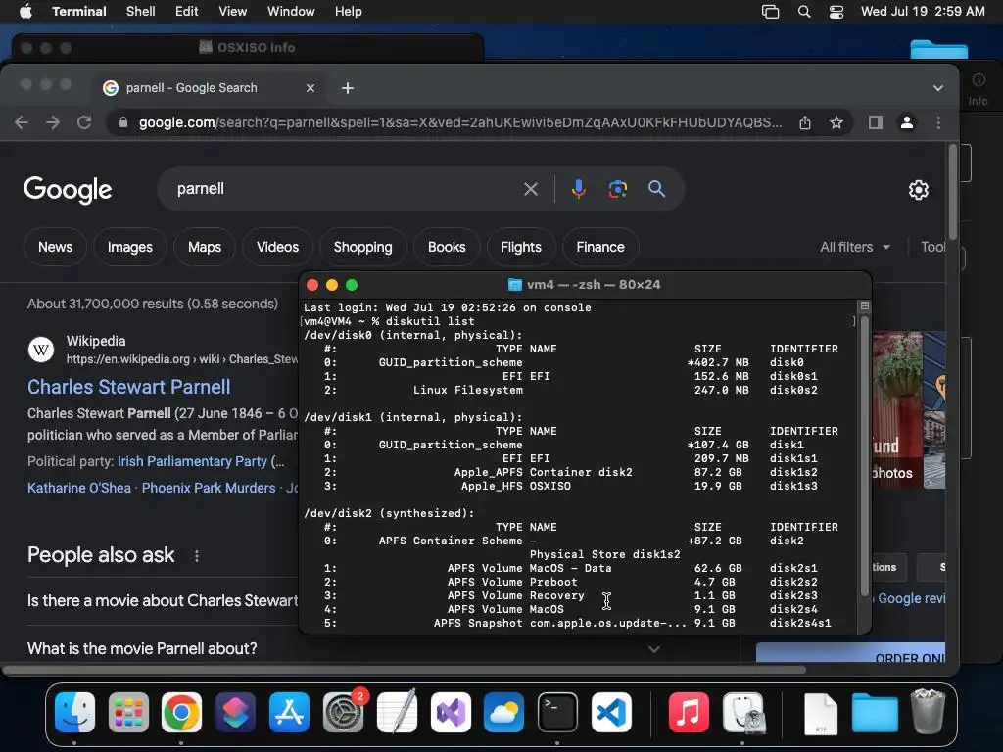The height and width of the screenshot is (752, 1003).
Task: Expand the Chrome tab search chevron
Action: click(937, 88)
